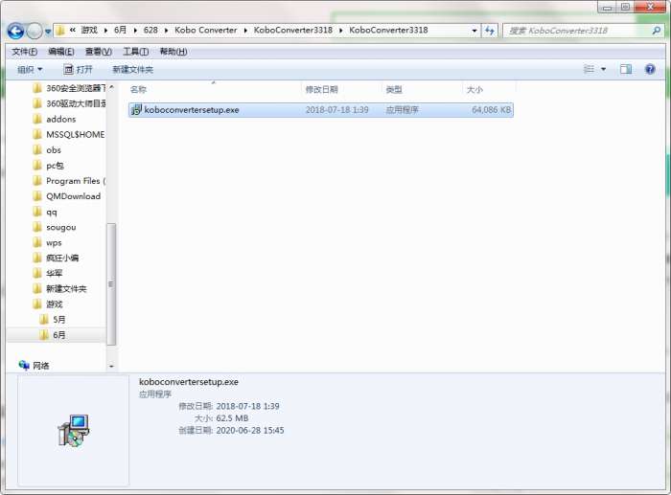Click the 网络 network icon
671x495 pixels.
click(x=24, y=365)
